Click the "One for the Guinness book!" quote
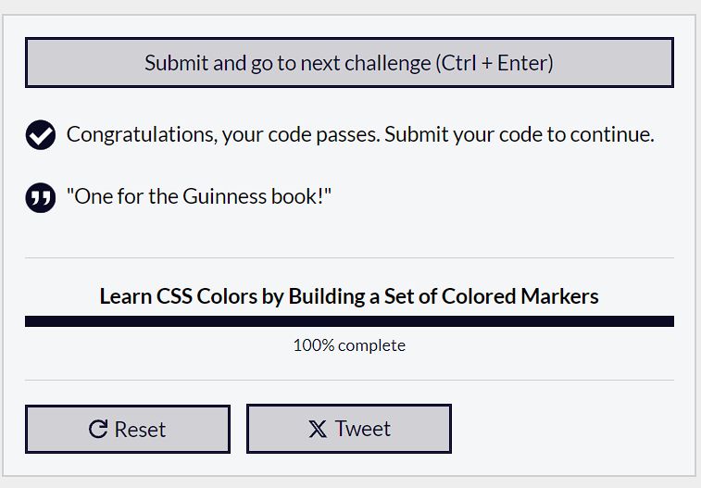The image size is (701, 488). (199, 196)
